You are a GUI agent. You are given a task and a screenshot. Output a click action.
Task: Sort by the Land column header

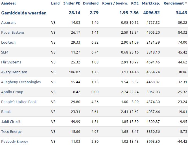coord(55,3)
